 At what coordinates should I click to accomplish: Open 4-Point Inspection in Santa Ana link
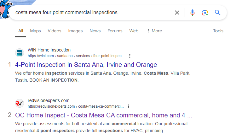(x=86, y=65)
